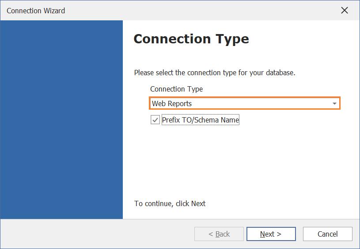Cancel the connection wizard
360x249 pixels.
pos(328,234)
